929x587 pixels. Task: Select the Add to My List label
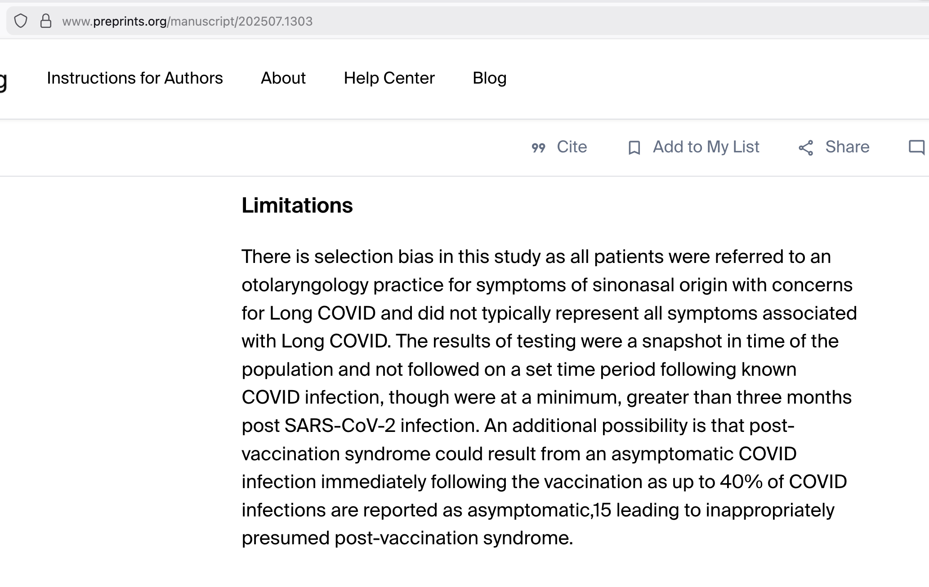coord(706,147)
